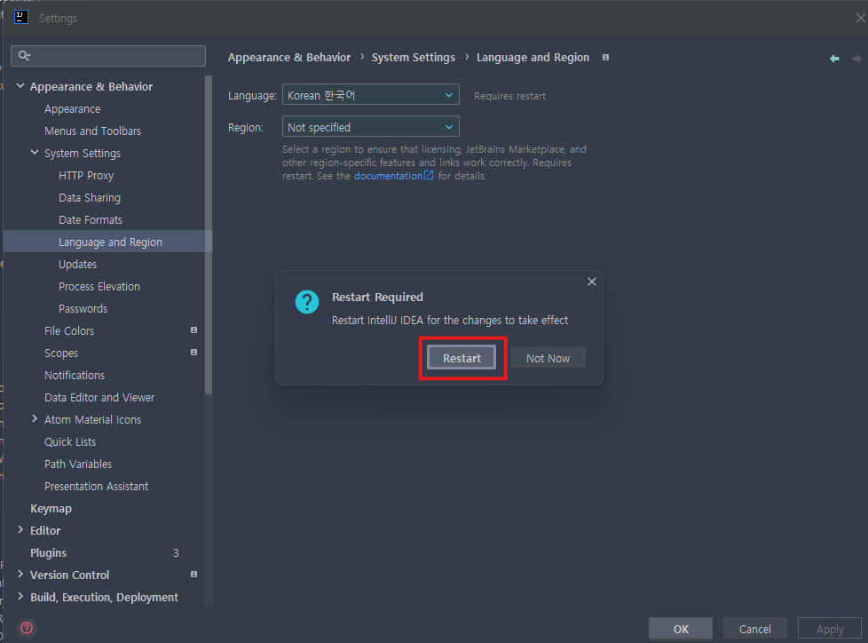This screenshot has height=643, width=868.
Task: Select Notifications
Action: [x=75, y=375]
